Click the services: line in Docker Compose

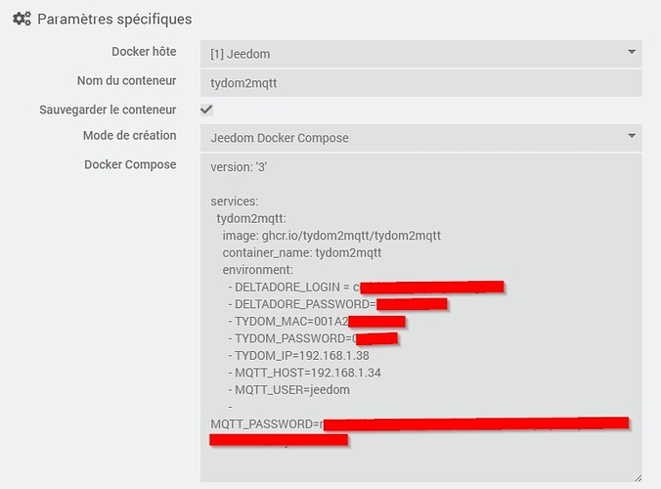235,200
